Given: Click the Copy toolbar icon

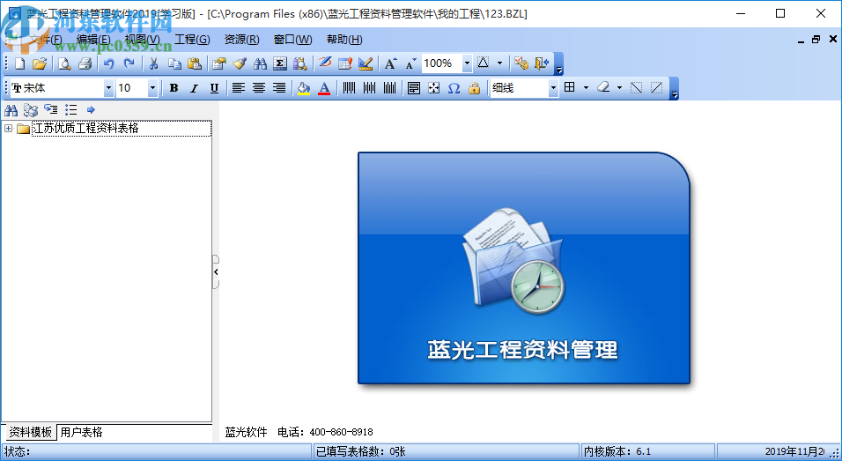Looking at the screenshot, I should click(174, 63).
